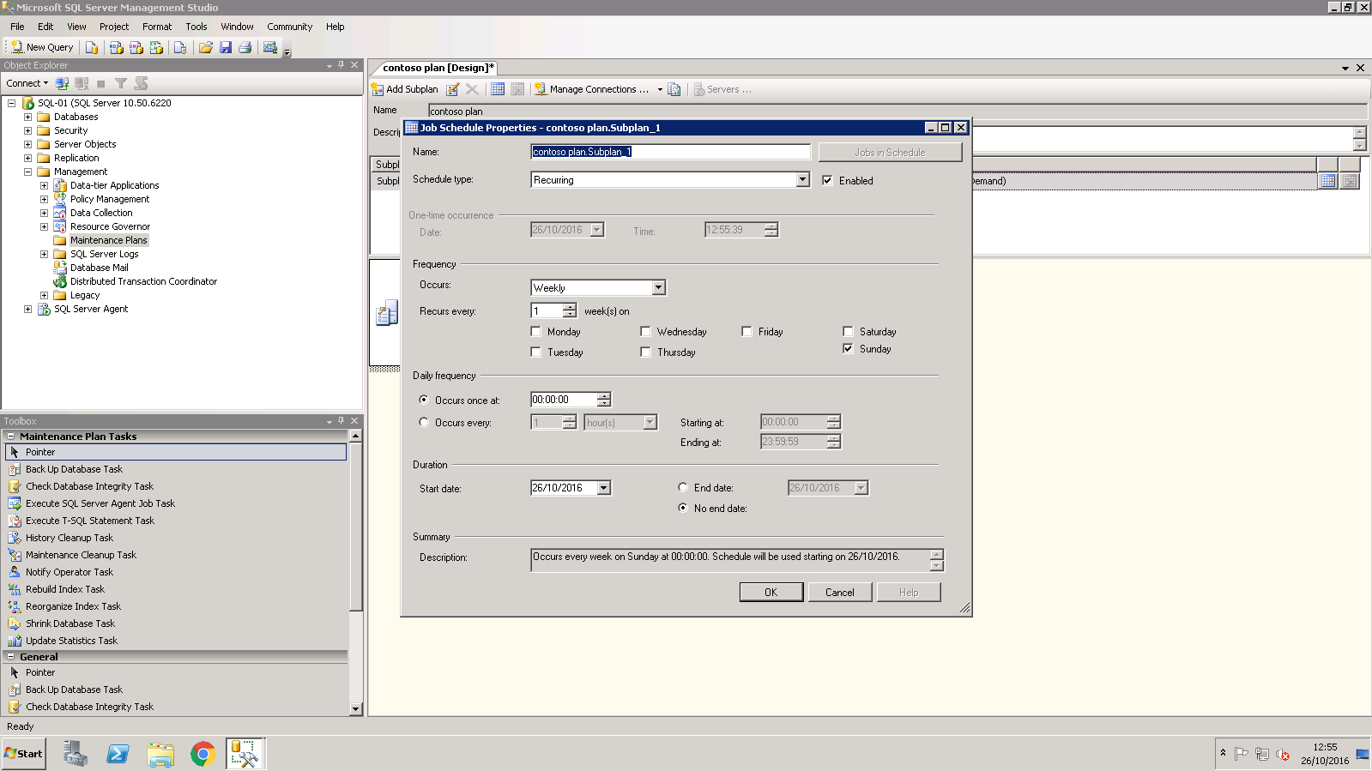Expand the Databases tree node
The image size is (1372, 771).
click(27, 117)
